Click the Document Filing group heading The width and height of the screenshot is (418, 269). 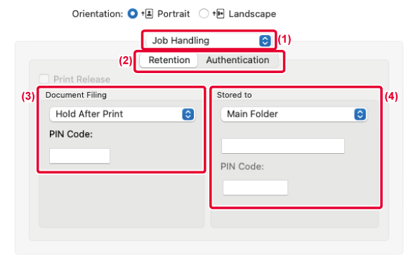tap(76, 96)
